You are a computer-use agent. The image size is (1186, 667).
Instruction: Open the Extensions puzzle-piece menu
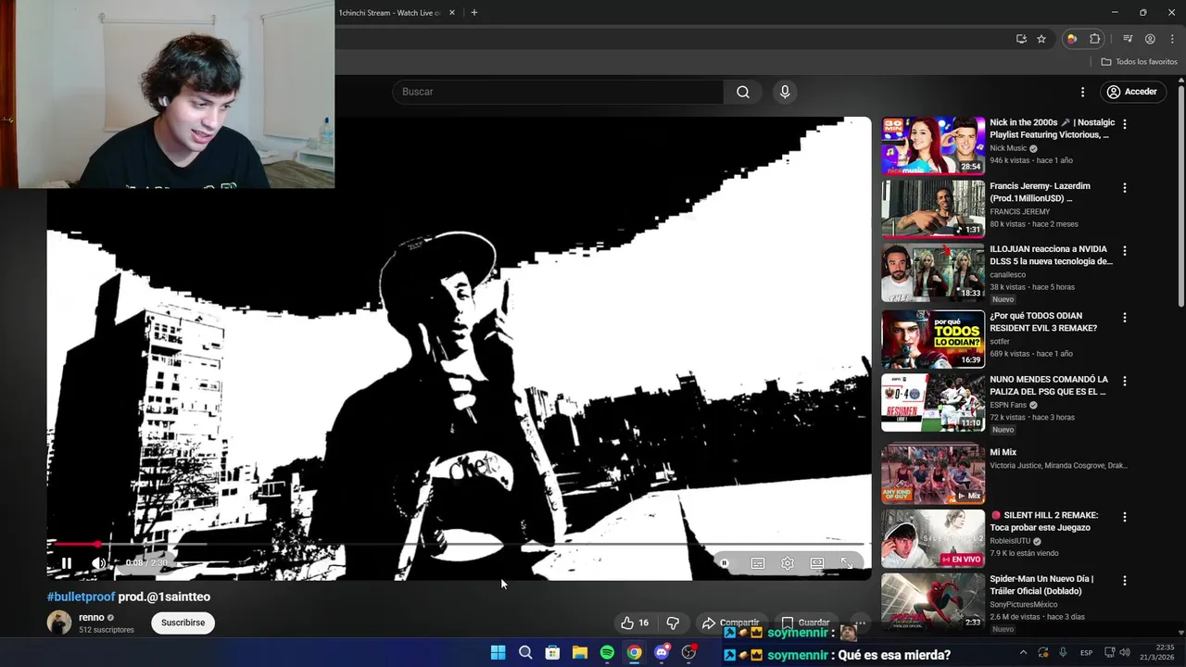pyautogui.click(x=1094, y=39)
